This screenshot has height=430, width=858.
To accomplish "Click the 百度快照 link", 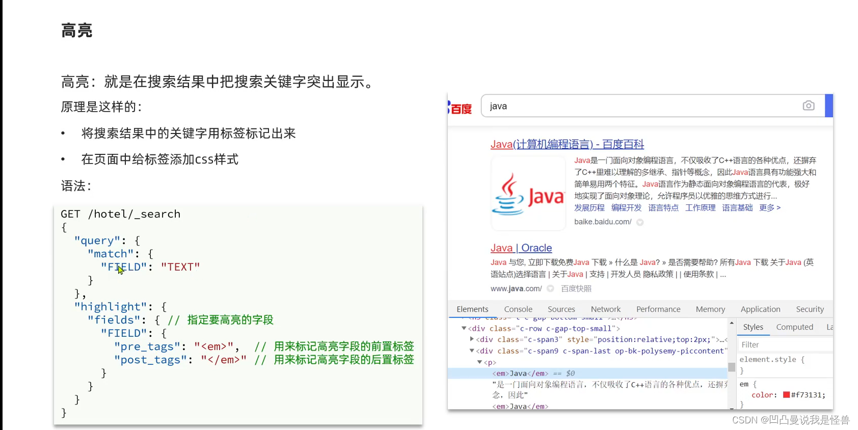I will coord(576,288).
